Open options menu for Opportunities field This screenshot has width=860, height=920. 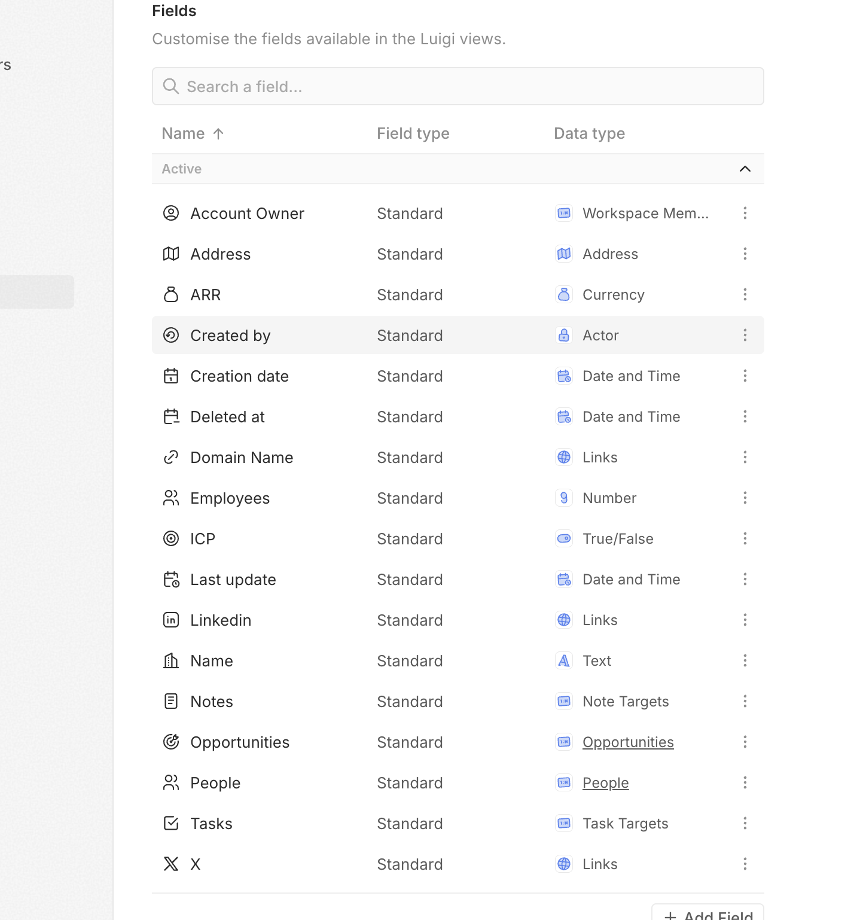[x=745, y=742]
